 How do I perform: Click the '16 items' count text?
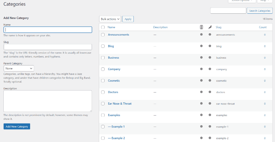click(268, 19)
